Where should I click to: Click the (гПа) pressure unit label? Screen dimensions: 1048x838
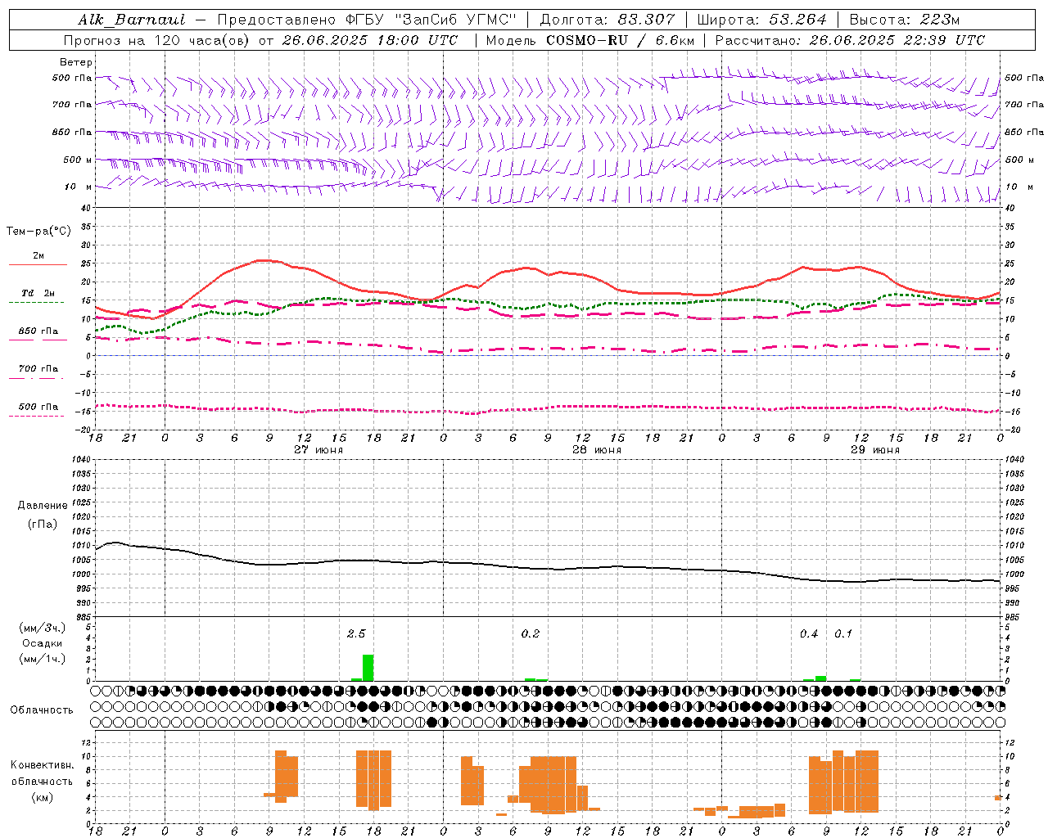point(43,525)
